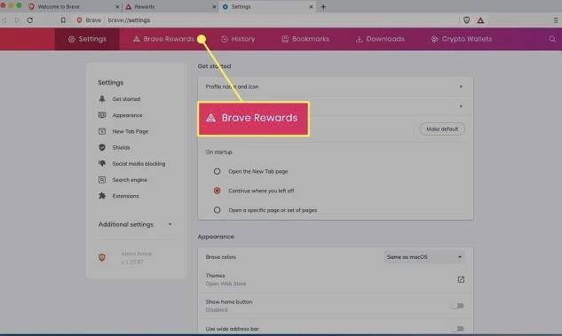Image resolution: width=562 pixels, height=336 pixels.
Task: Click the Make default button
Action: pyautogui.click(x=442, y=129)
